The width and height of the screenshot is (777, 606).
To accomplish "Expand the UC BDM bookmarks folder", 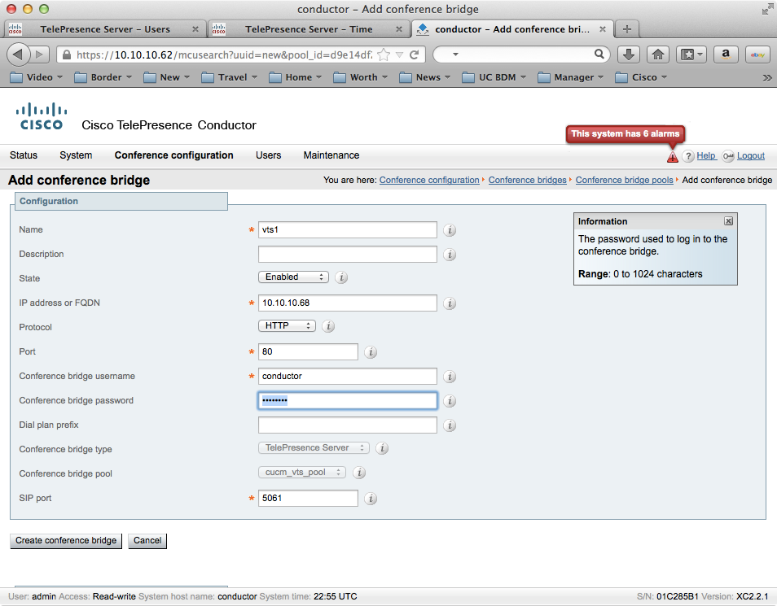I will [x=494, y=77].
